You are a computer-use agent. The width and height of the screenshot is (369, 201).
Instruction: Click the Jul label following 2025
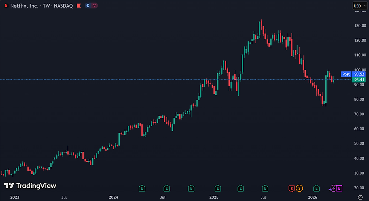click(263, 197)
